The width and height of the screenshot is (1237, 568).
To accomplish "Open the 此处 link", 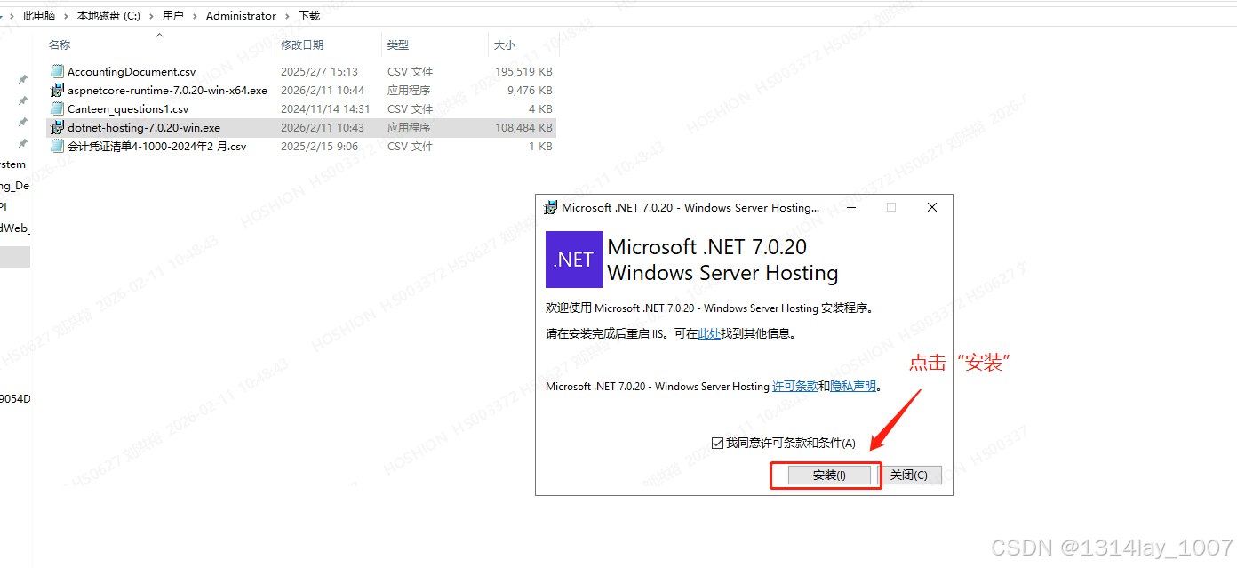I will point(709,334).
